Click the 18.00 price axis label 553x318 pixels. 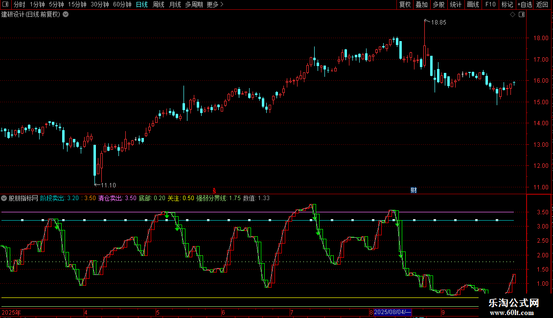pyautogui.click(x=541, y=38)
